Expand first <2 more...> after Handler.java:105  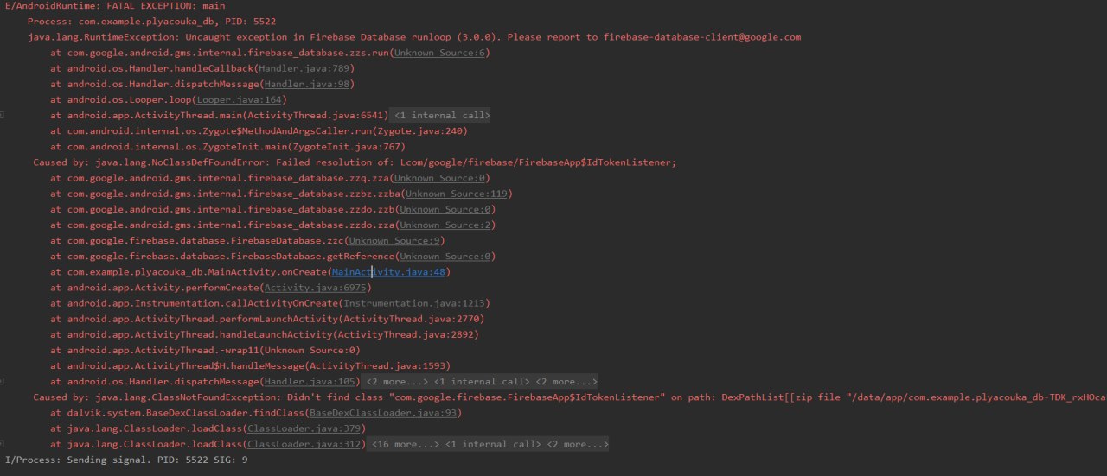396,381
